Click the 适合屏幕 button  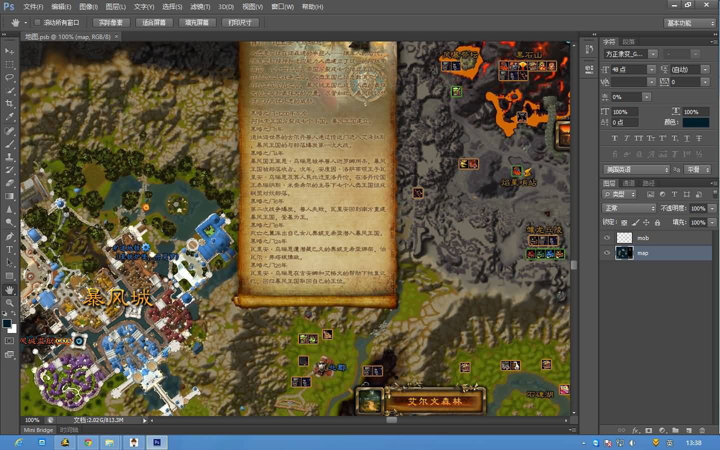(x=153, y=22)
